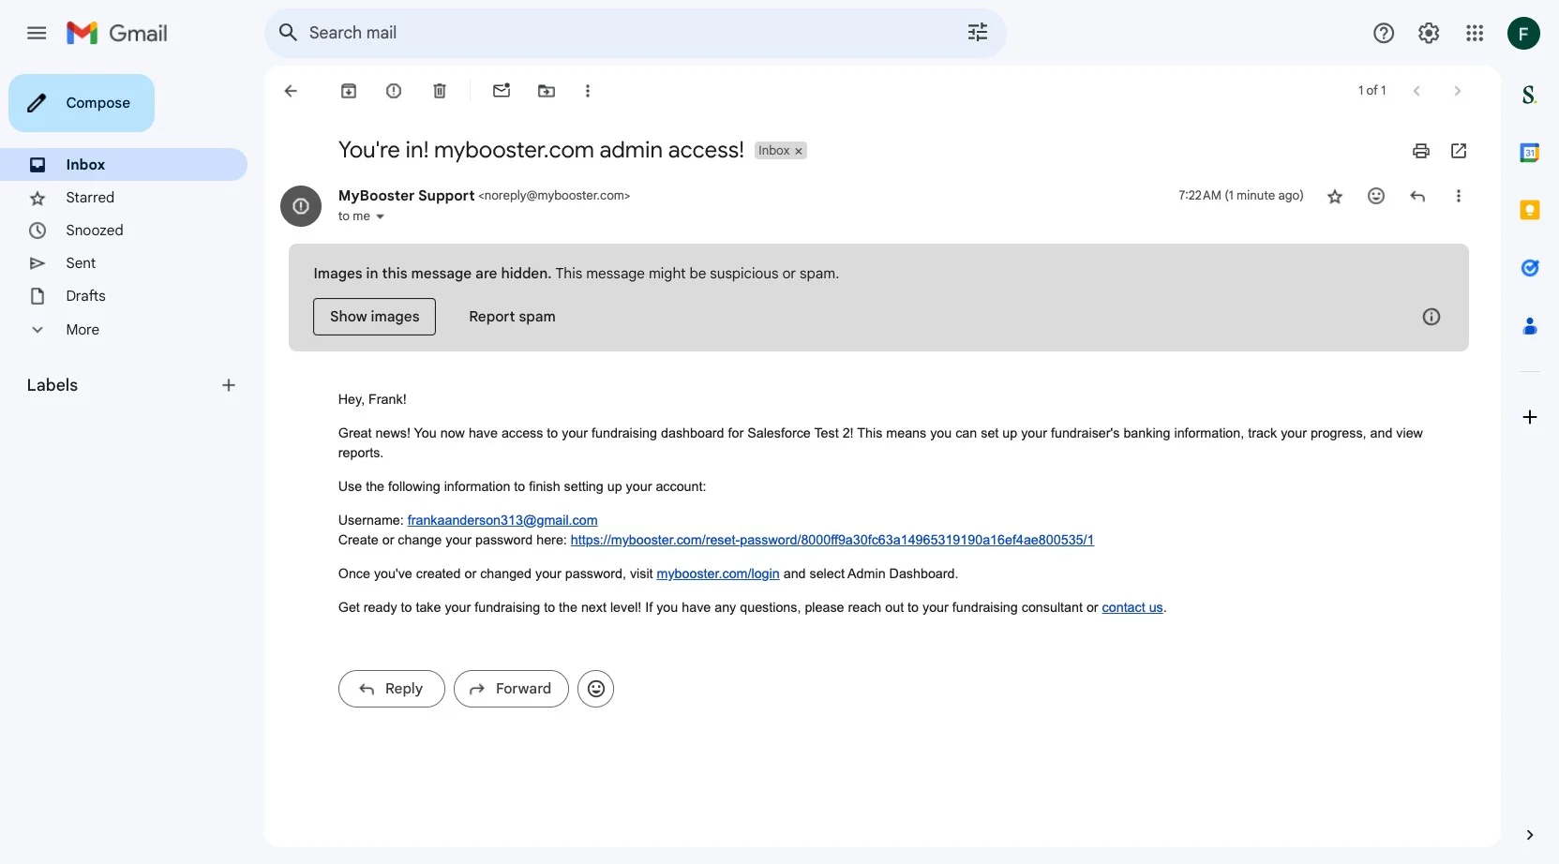
Task: Hide side panel chevron
Action: pos(1530,835)
